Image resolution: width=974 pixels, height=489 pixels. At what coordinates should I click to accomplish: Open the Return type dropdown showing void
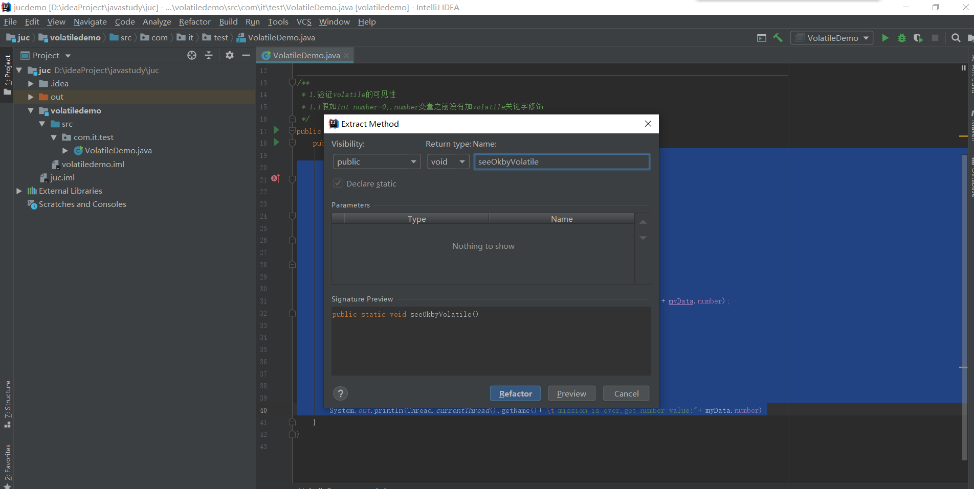click(448, 161)
